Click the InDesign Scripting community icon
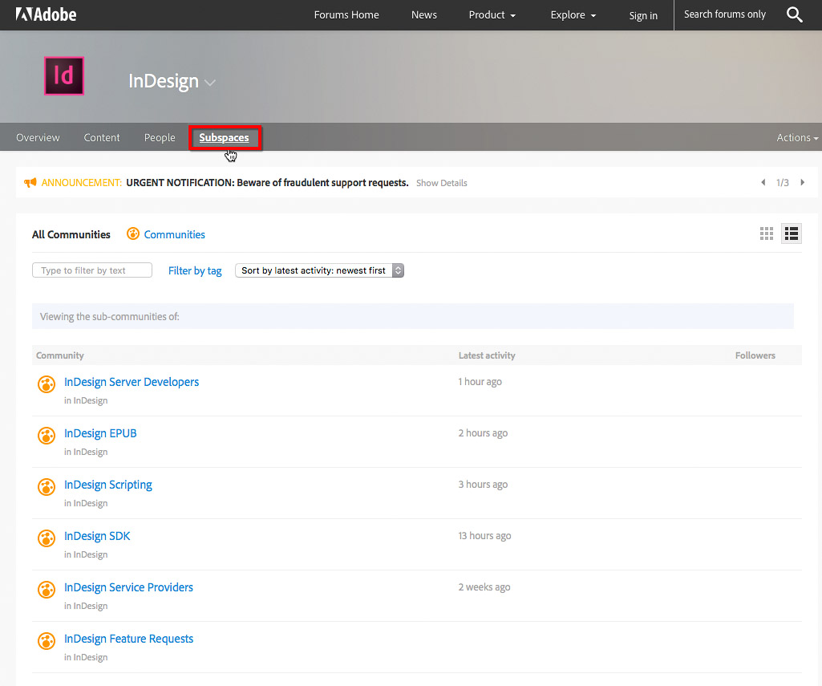 click(x=47, y=487)
